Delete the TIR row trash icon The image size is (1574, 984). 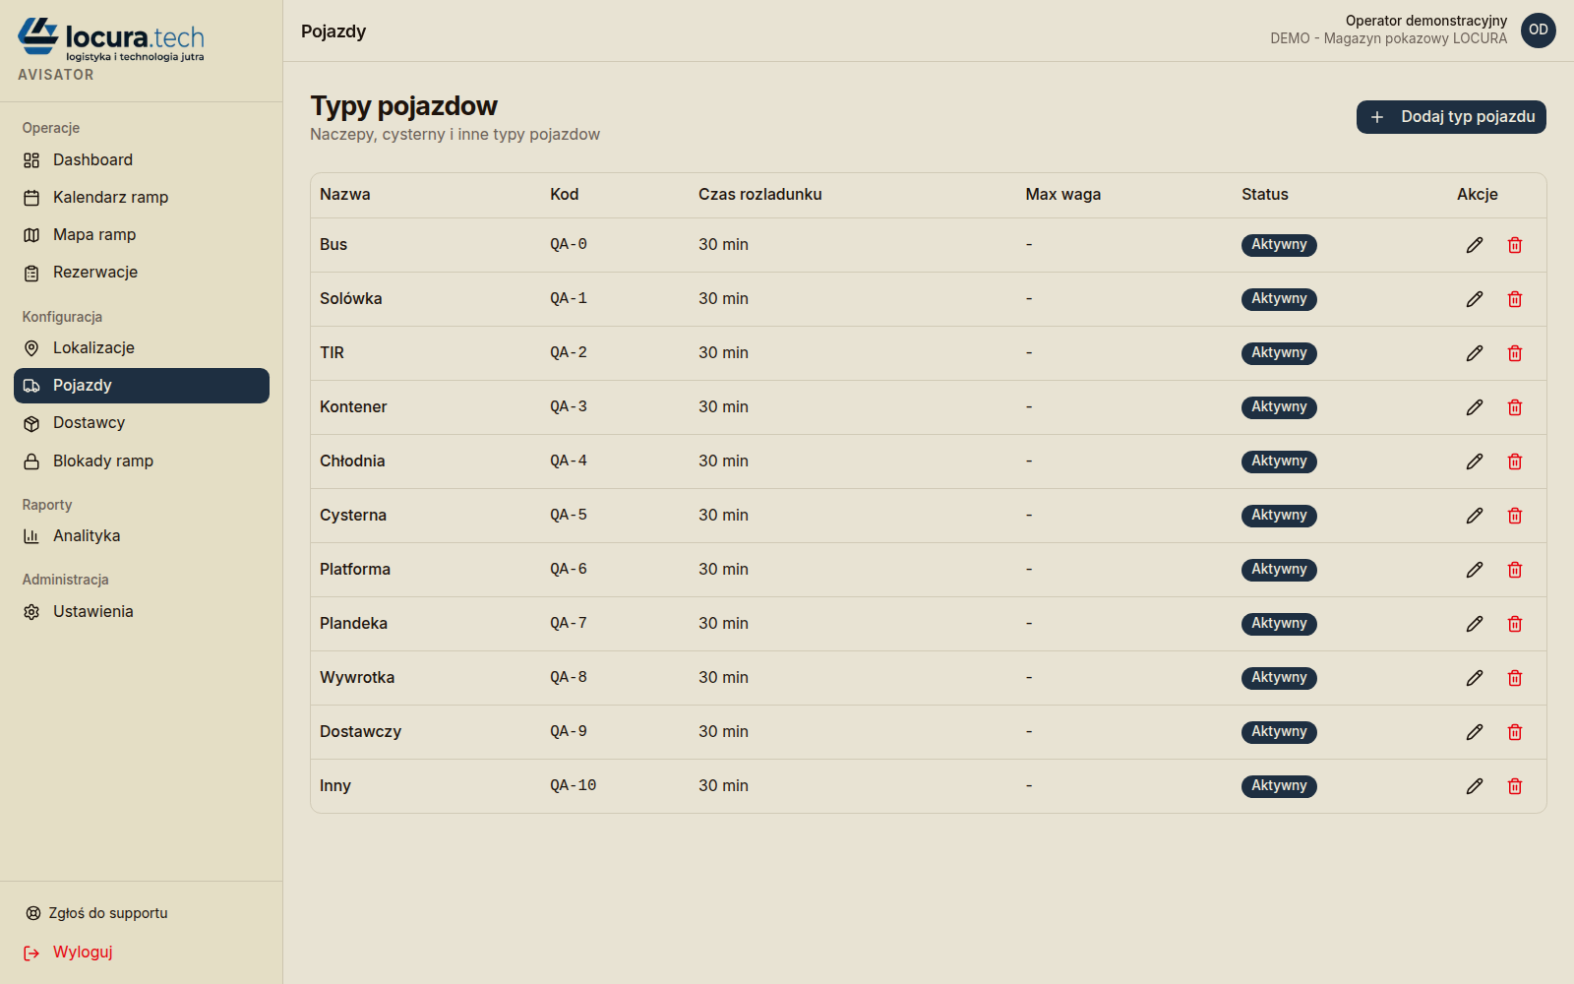1515,353
